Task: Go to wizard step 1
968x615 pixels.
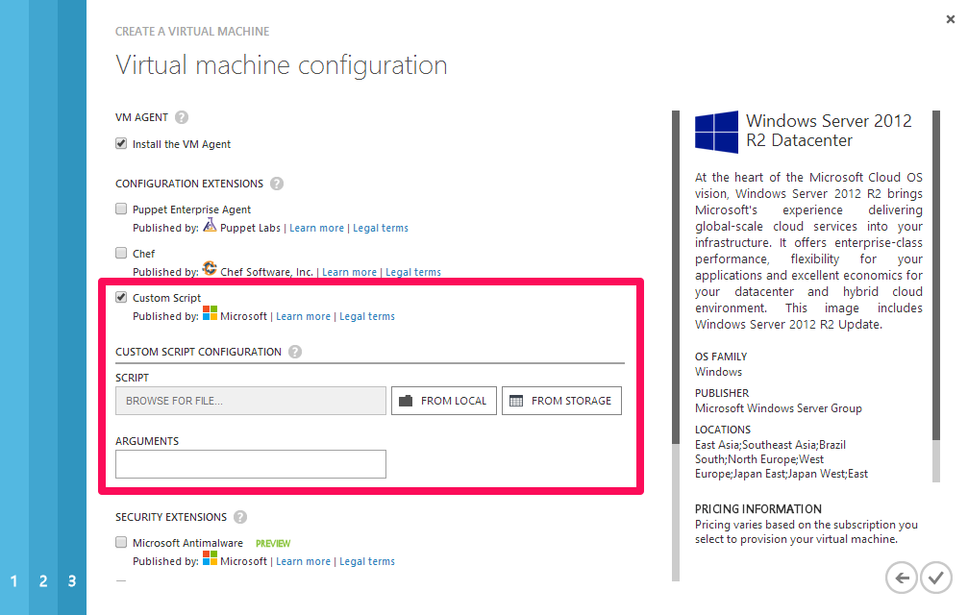Action: point(14,581)
